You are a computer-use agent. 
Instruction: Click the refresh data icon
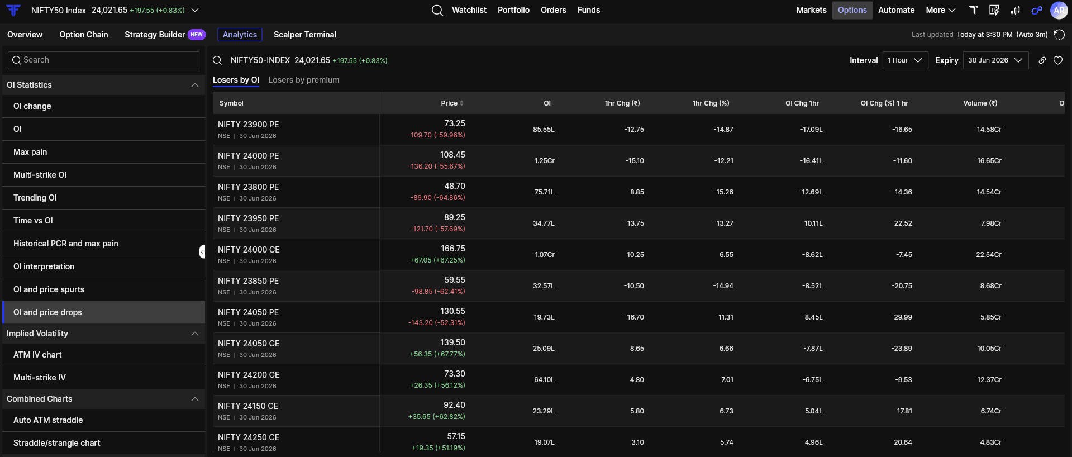[x=1059, y=35]
